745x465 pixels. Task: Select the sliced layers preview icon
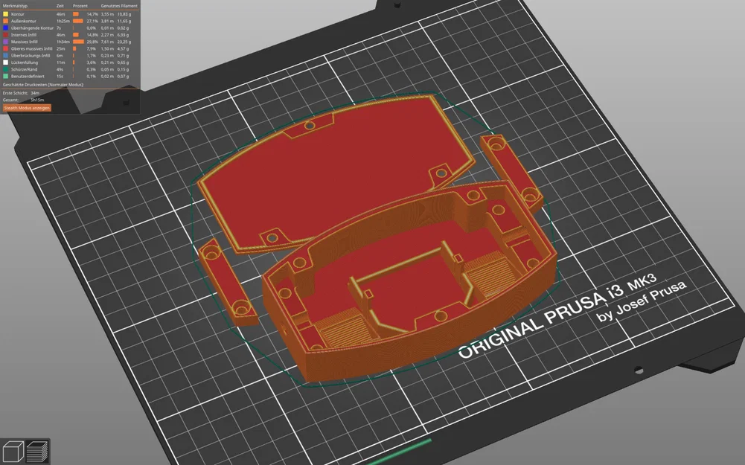37,451
